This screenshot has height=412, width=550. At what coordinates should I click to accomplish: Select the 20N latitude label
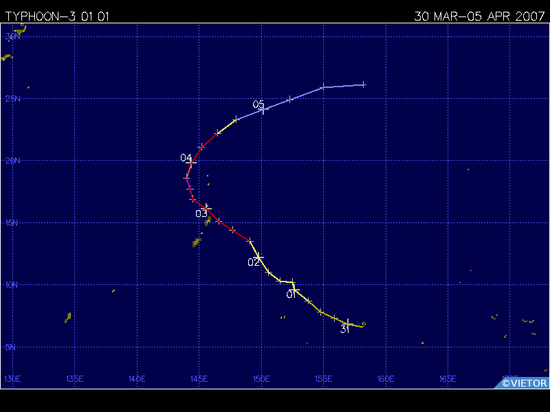(x=12, y=161)
